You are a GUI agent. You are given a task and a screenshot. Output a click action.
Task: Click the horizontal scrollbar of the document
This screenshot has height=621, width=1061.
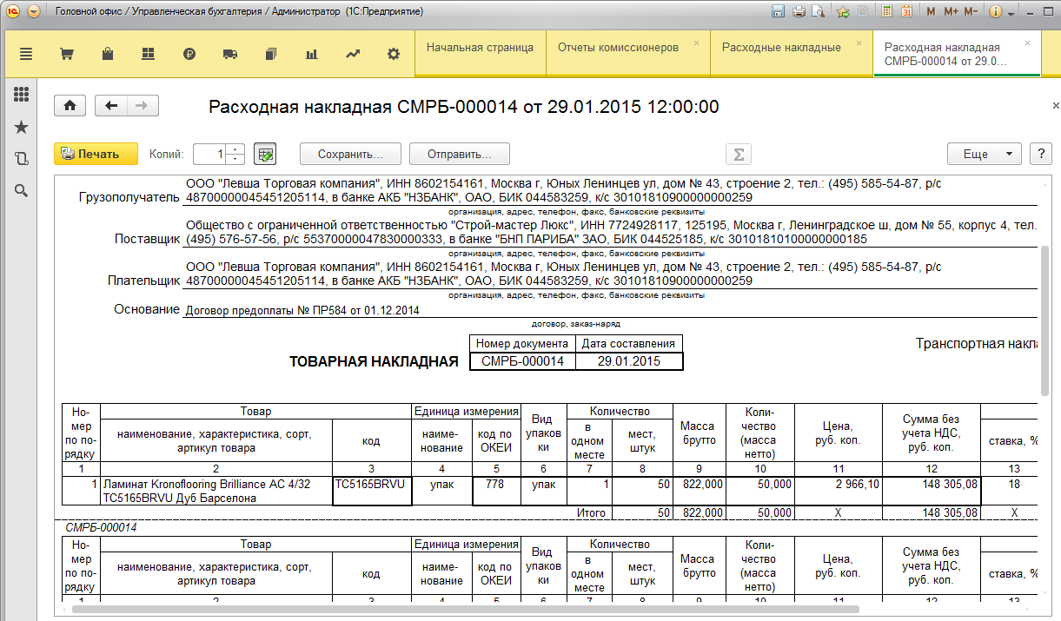pyautogui.click(x=465, y=609)
